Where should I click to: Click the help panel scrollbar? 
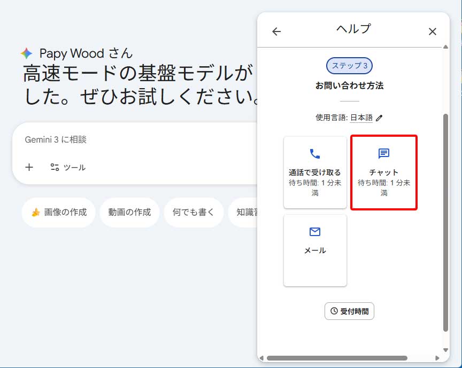coord(446,214)
